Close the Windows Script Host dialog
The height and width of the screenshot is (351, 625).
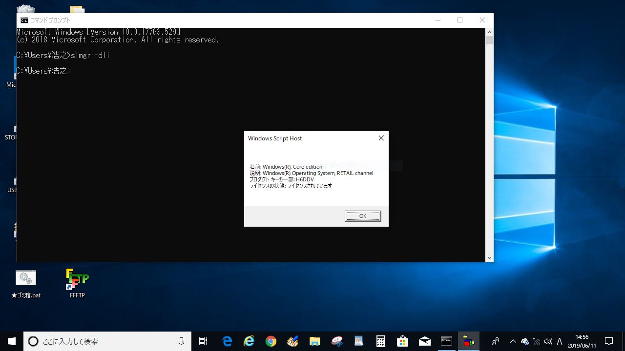coord(381,138)
